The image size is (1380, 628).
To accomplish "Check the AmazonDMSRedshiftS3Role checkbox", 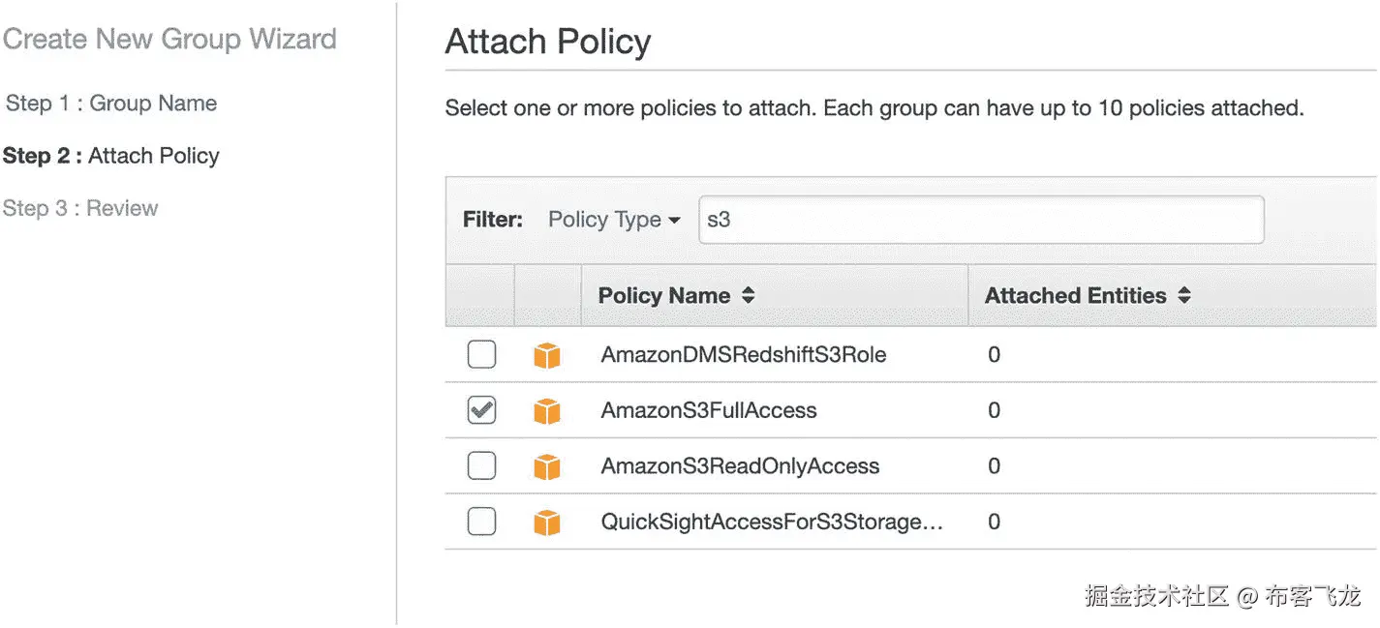I will point(481,355).
